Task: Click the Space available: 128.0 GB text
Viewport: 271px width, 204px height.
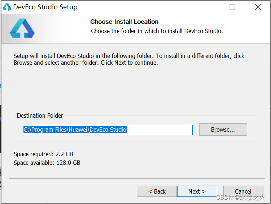Action: pyautogui.click(x=47, y=163)
